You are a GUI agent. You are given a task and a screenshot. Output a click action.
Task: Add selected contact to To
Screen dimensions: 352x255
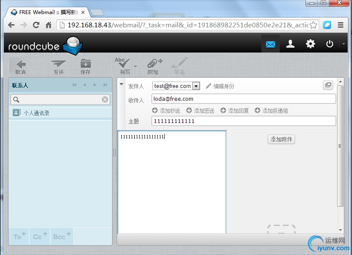click(19, 236)
